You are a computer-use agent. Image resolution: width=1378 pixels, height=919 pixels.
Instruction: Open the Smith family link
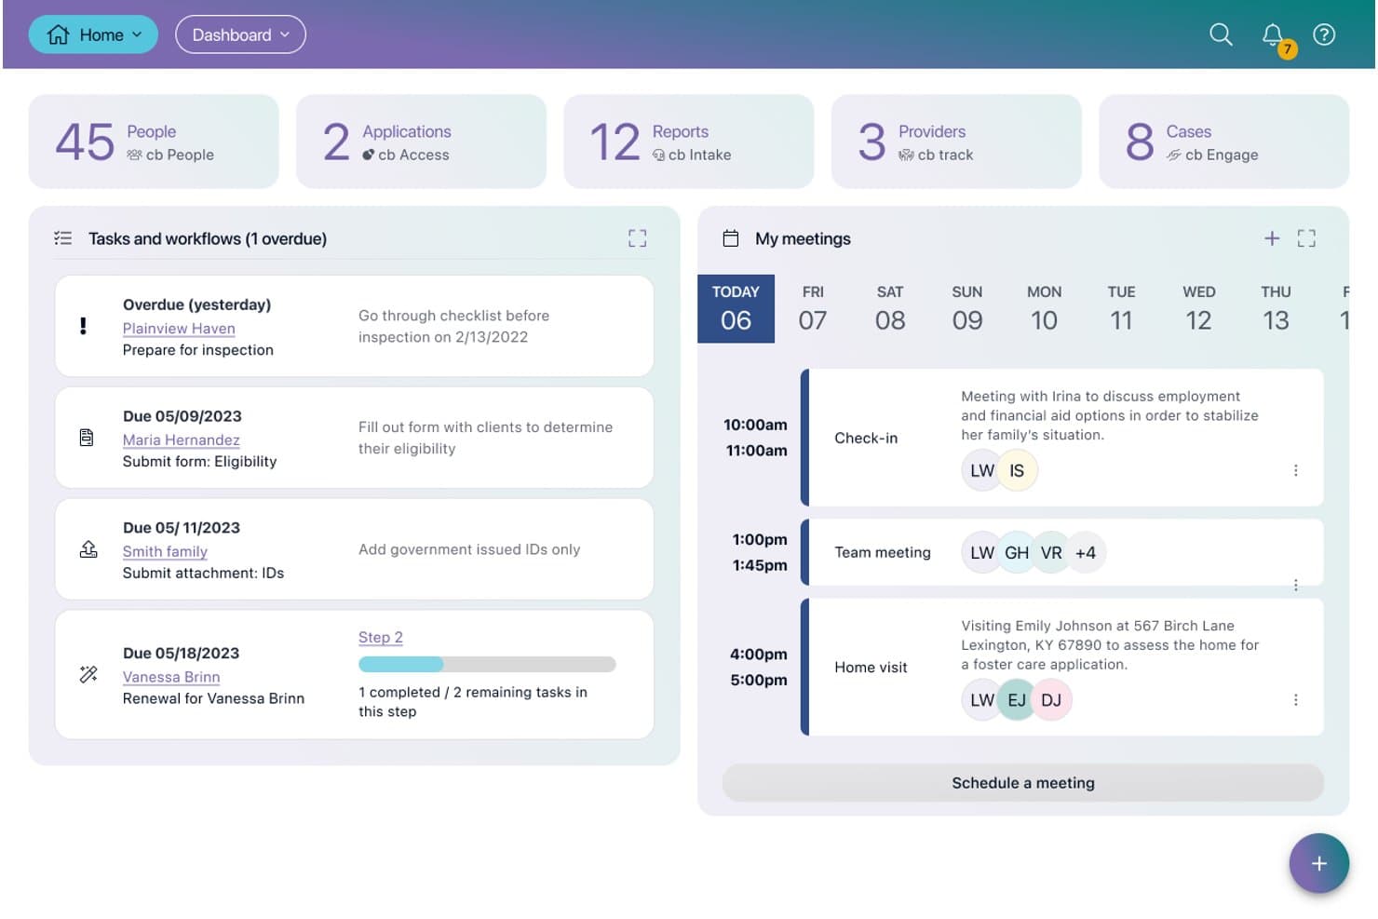(165, 552)
